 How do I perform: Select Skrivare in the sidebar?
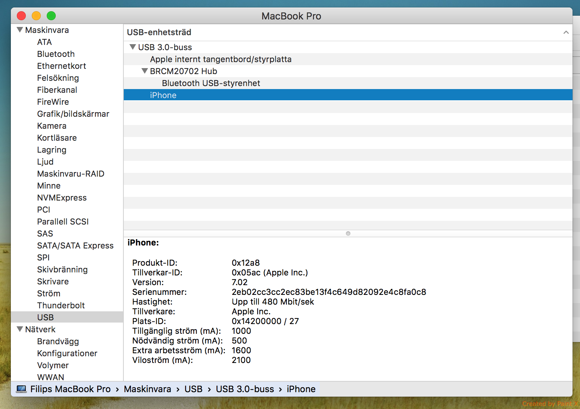click(53, 281)
